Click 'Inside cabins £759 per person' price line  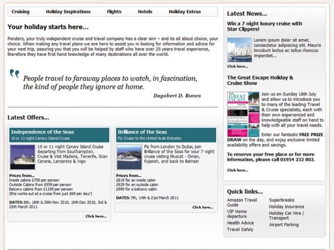point(34,180)
